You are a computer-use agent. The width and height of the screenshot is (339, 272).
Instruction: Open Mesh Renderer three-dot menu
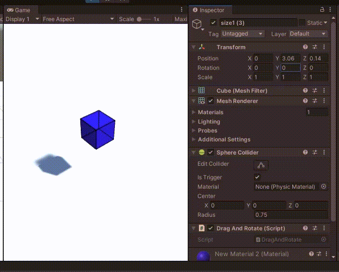(x=324, y=100)
